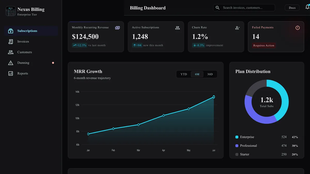Screen dimensions: 310x174
Task: Click the 1.2% churn rate value
Action: [200, 37]
